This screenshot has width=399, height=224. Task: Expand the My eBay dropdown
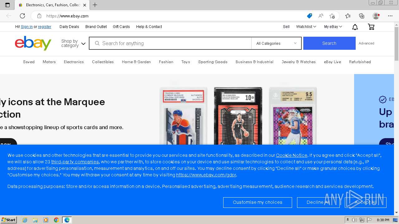pyautogui.click(x=333, y=27)
